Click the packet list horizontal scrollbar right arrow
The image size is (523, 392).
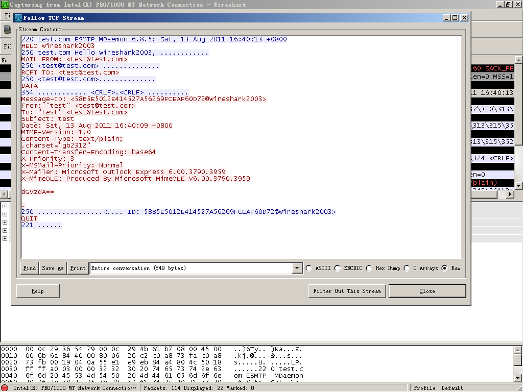tap(510, 194)
